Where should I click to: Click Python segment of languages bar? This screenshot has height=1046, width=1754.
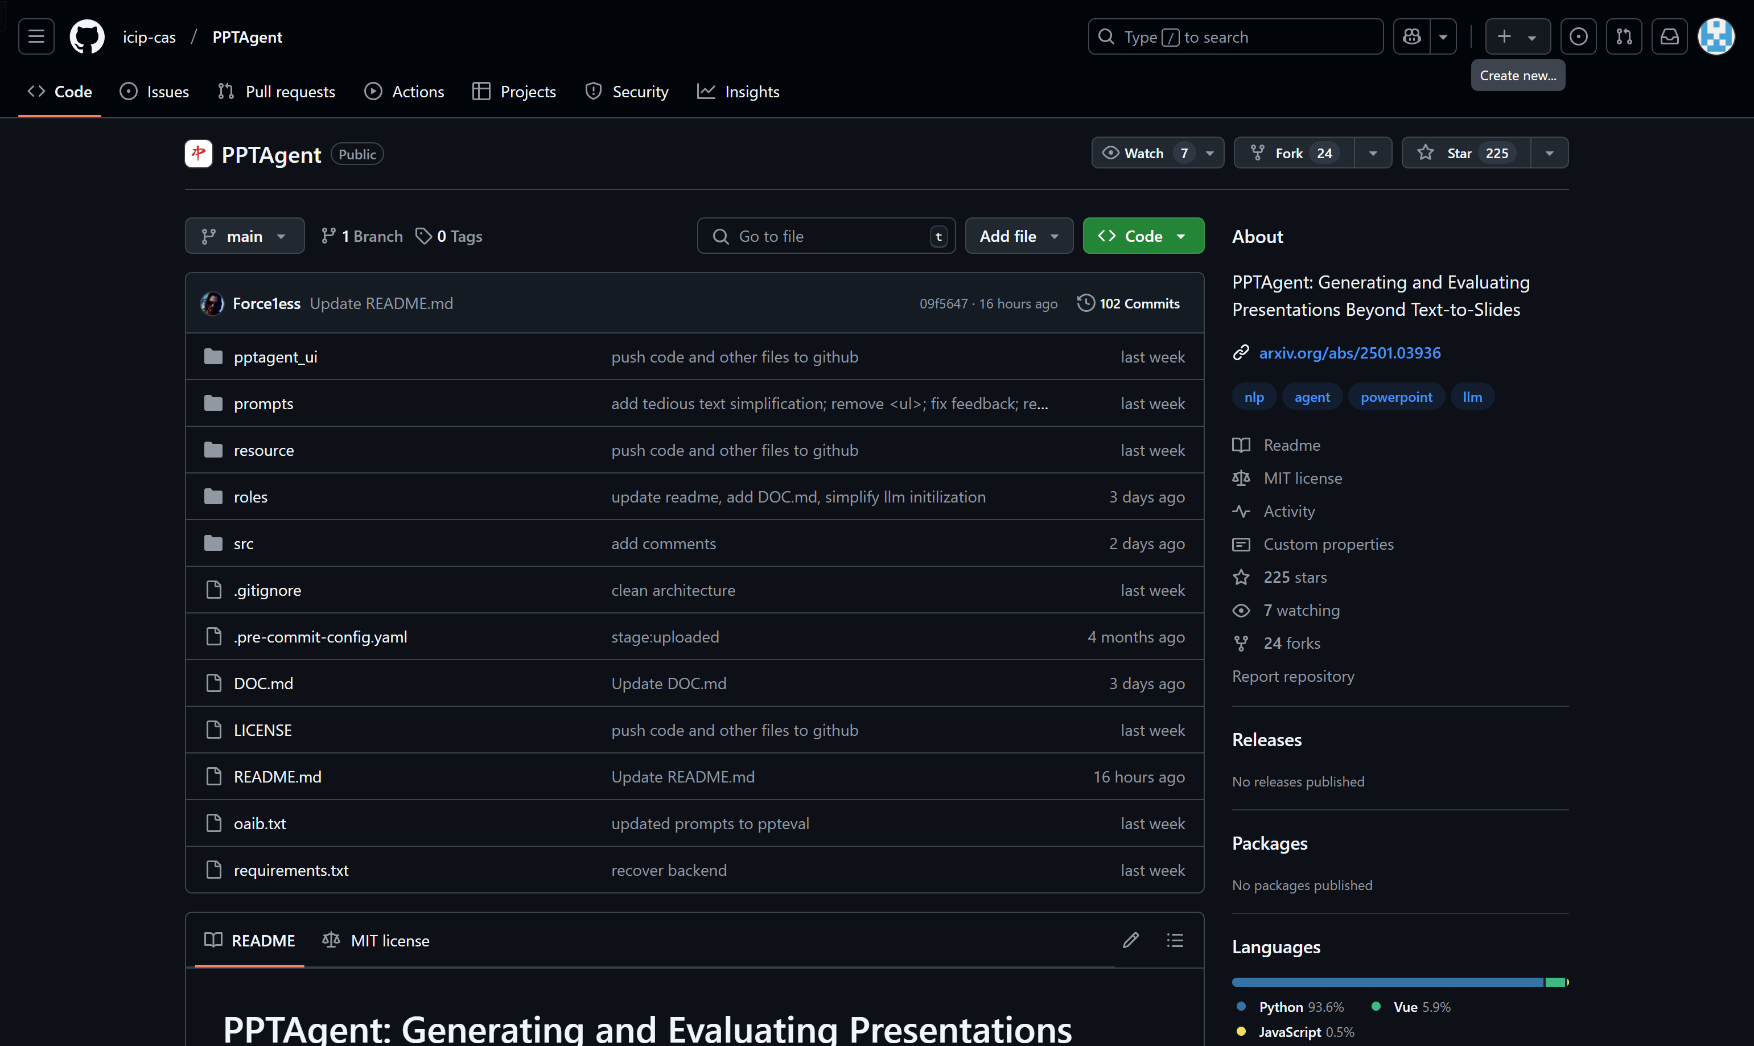(1387, 982)
